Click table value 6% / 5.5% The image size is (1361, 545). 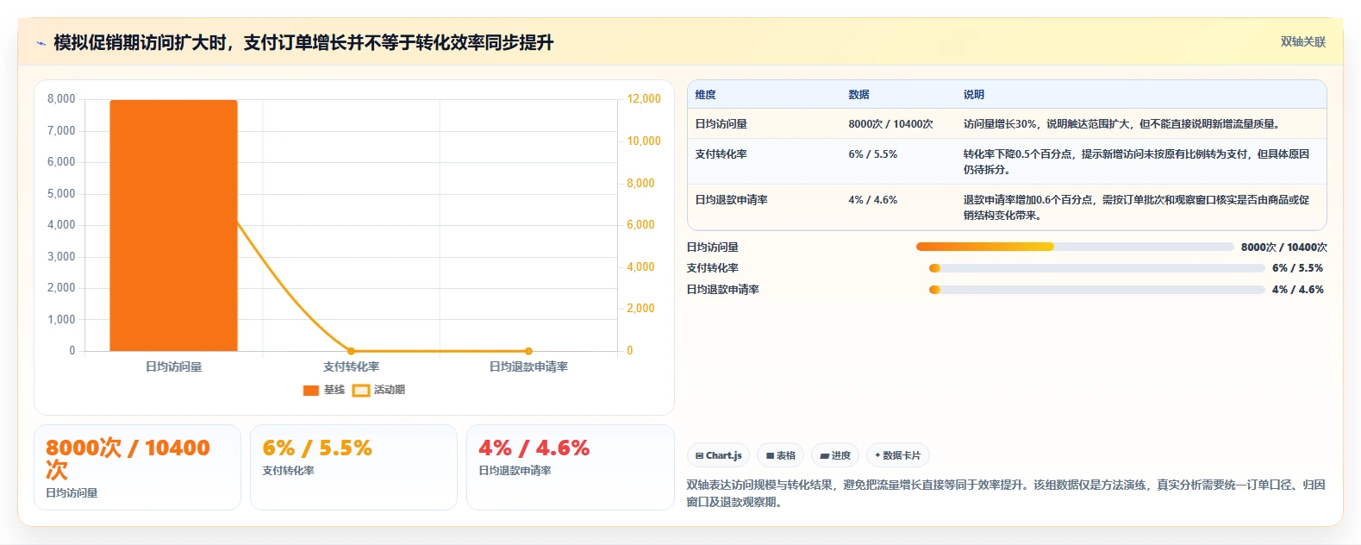coord(872,154)
